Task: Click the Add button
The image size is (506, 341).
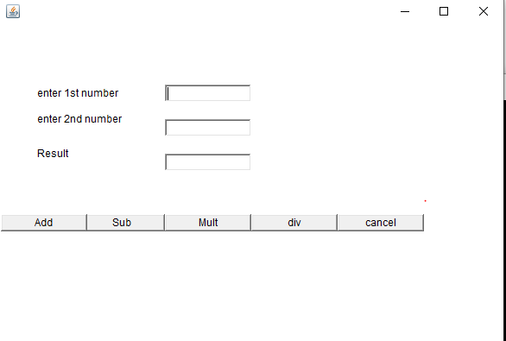Action: [44, 223]
